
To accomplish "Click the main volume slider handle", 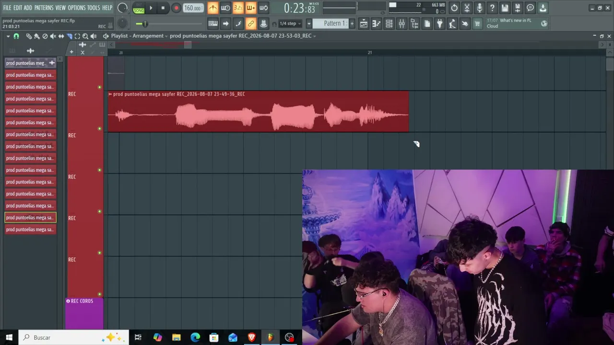I will coord(145,24).
